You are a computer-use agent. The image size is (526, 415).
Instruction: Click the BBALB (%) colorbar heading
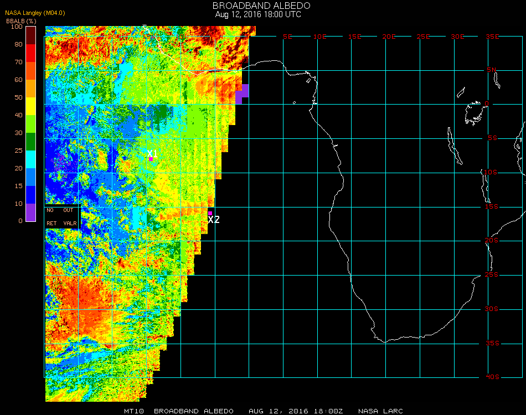[21, 21]
